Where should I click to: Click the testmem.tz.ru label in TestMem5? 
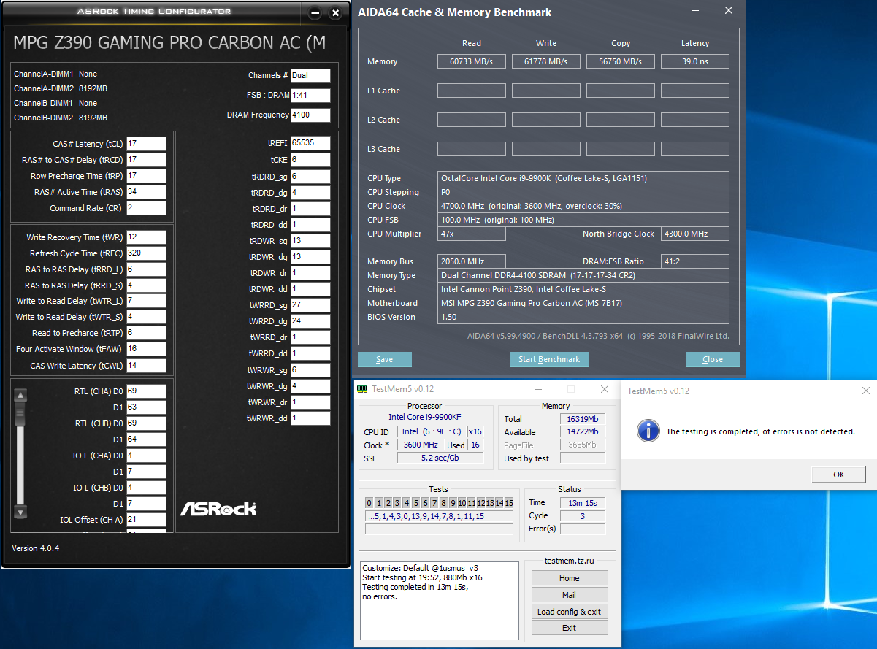tap(570, 561)
